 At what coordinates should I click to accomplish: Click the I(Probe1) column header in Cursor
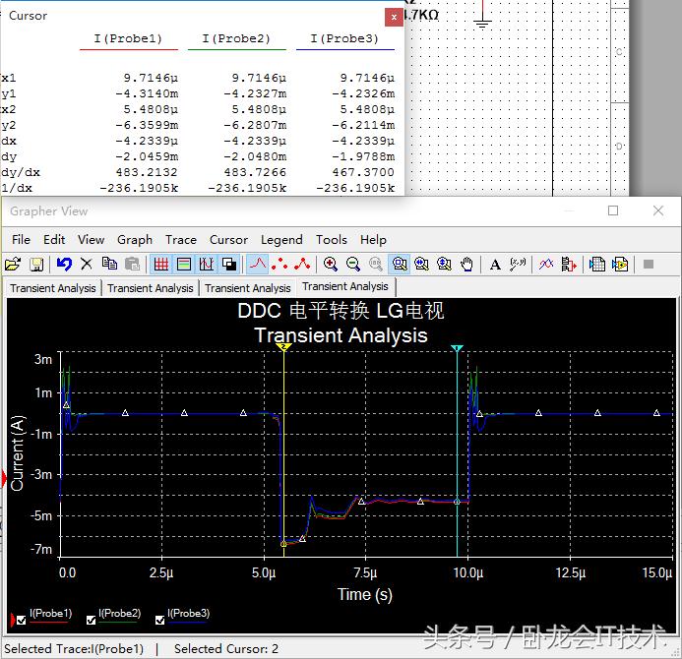(128, 38)
